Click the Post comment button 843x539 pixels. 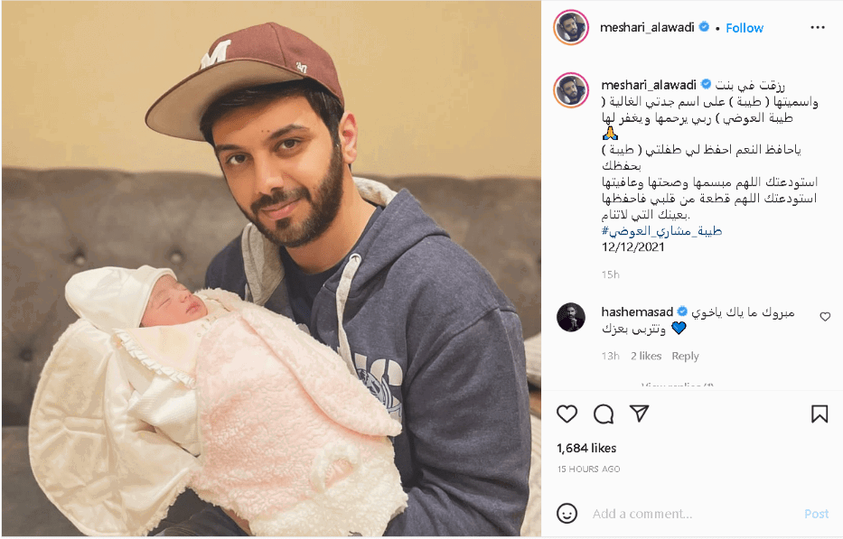click(x=816, y=514)
